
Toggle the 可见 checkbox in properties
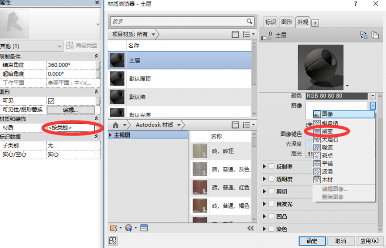pos(51,101)
